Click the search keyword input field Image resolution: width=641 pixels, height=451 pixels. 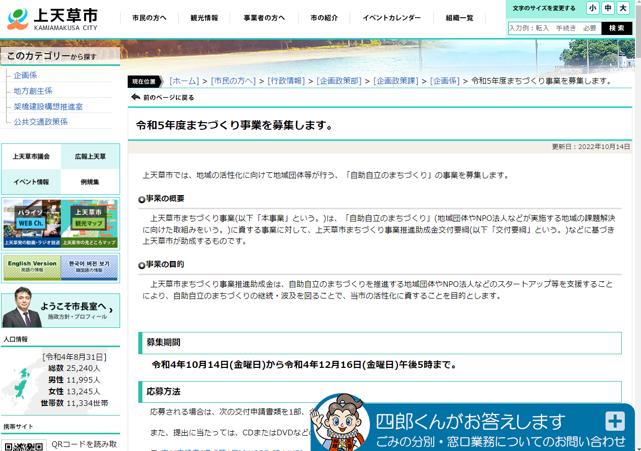point(554,28)
